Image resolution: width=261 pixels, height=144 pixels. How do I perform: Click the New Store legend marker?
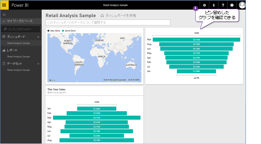coord(48,31)
